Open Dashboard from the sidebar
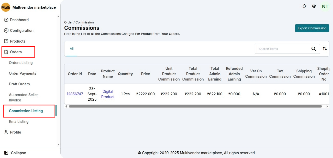Viewport: 333px width, 158px height. pos(19,20)
